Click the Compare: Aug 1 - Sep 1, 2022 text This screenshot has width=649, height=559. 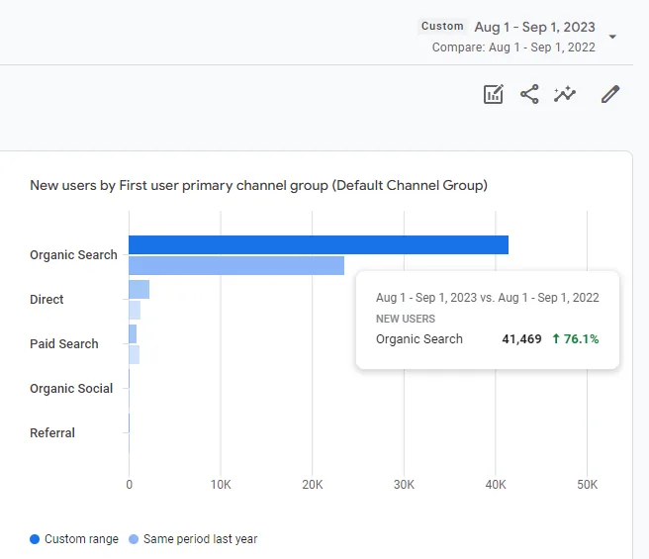[513, 47]
